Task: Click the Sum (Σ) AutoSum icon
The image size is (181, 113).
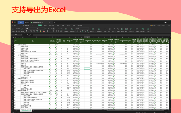Action: tap(110, 29)
